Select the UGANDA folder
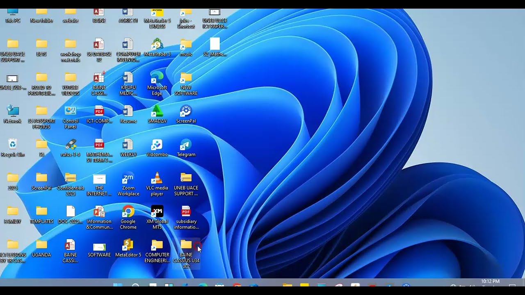525x295 pixels. coord(41,248)
